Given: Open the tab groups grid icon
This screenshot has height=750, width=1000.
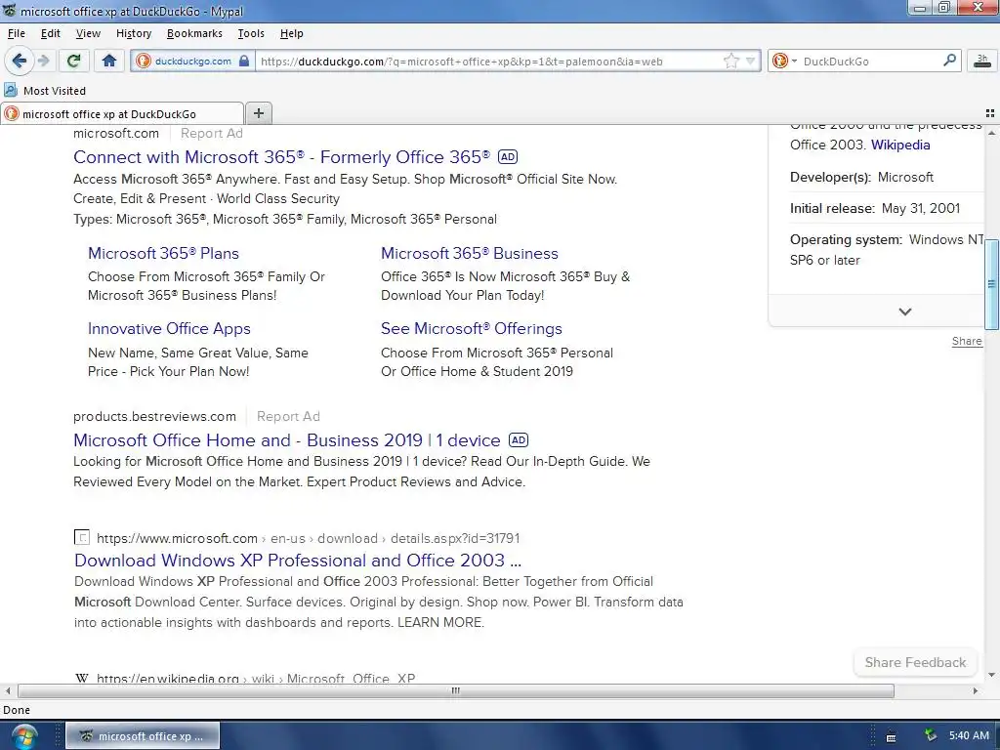Looking at the screenshot, I should [x=990, y=113].
